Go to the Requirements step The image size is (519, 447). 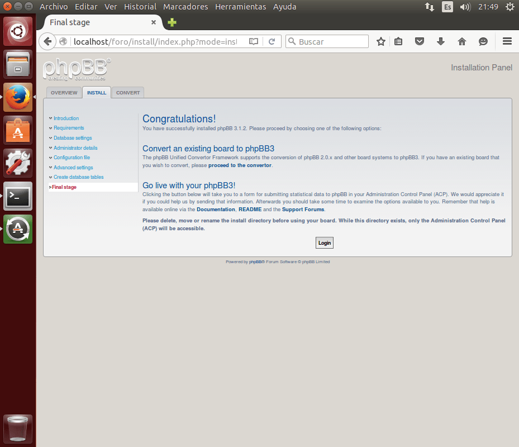click(x=69, y=128)
